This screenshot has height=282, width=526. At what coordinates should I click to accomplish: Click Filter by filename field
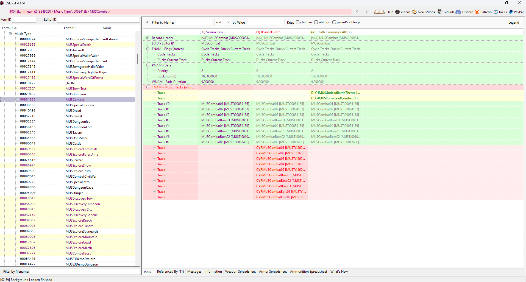tap(85, 272)
